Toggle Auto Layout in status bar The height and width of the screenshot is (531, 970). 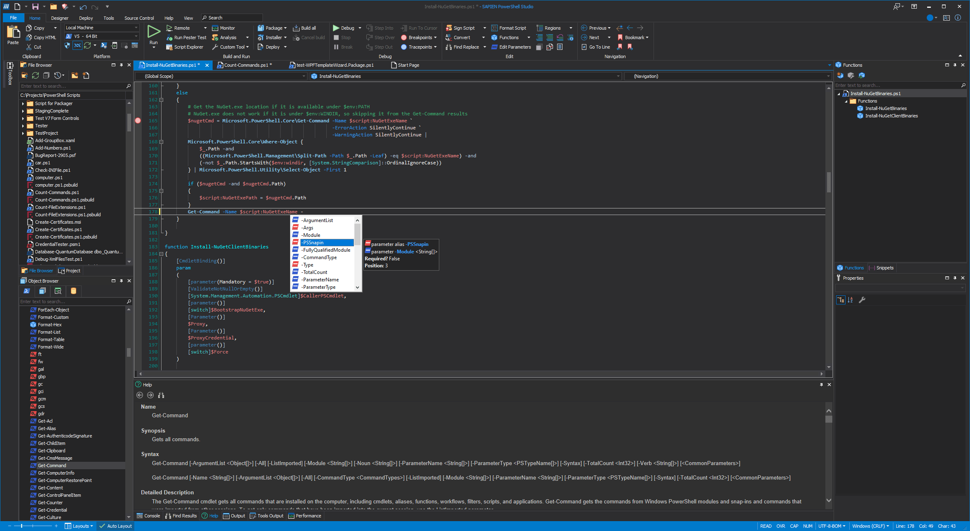coord(115,526)
